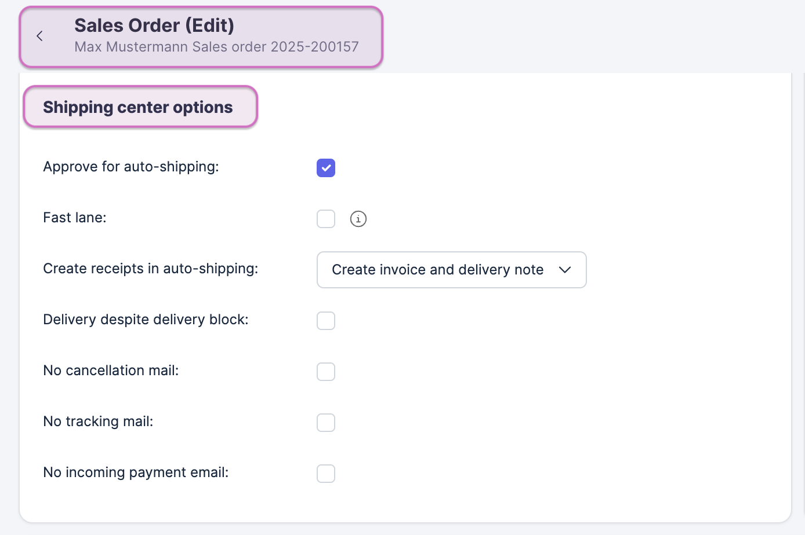Click the Fast lane info icon

click(x=358, y=219)
